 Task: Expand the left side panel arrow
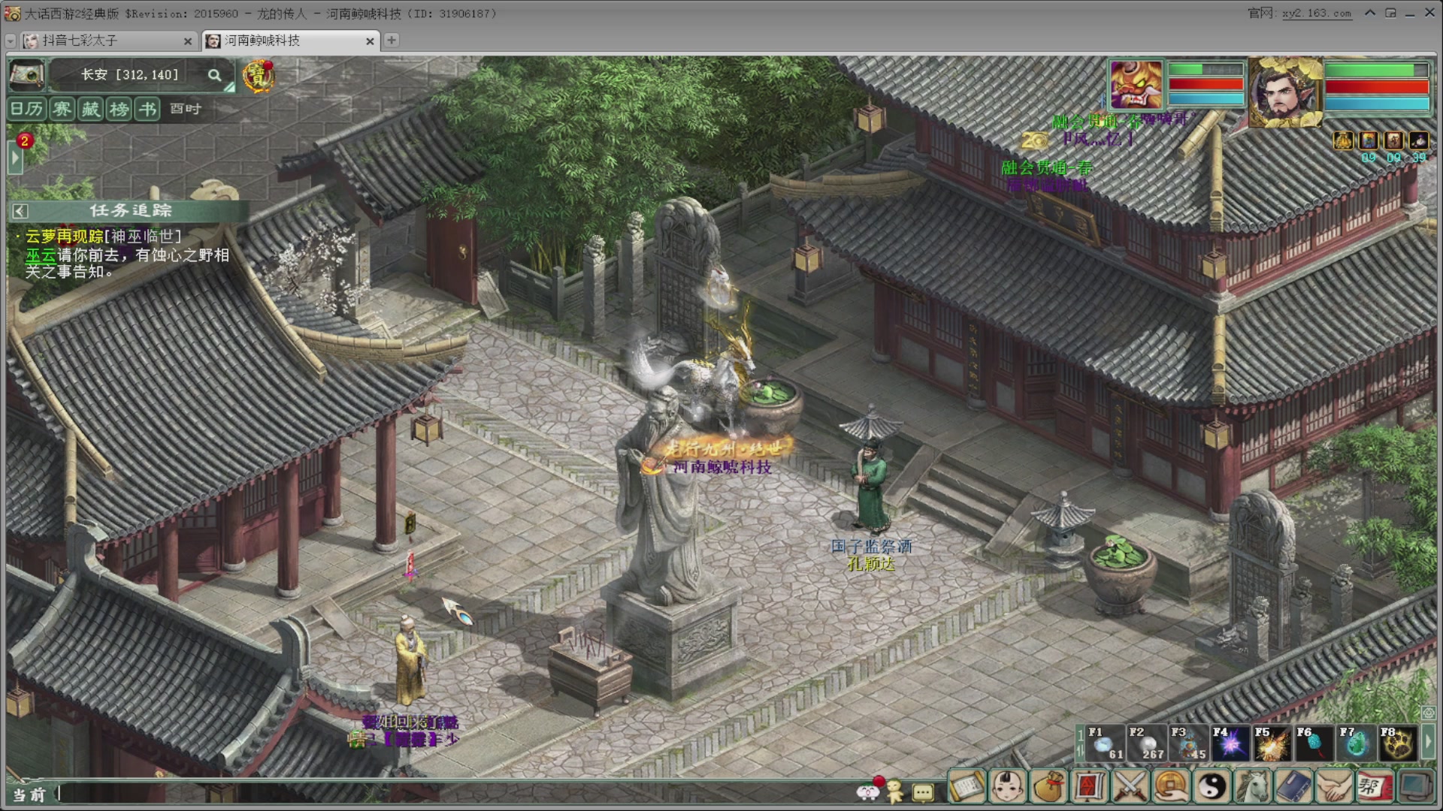14,159
